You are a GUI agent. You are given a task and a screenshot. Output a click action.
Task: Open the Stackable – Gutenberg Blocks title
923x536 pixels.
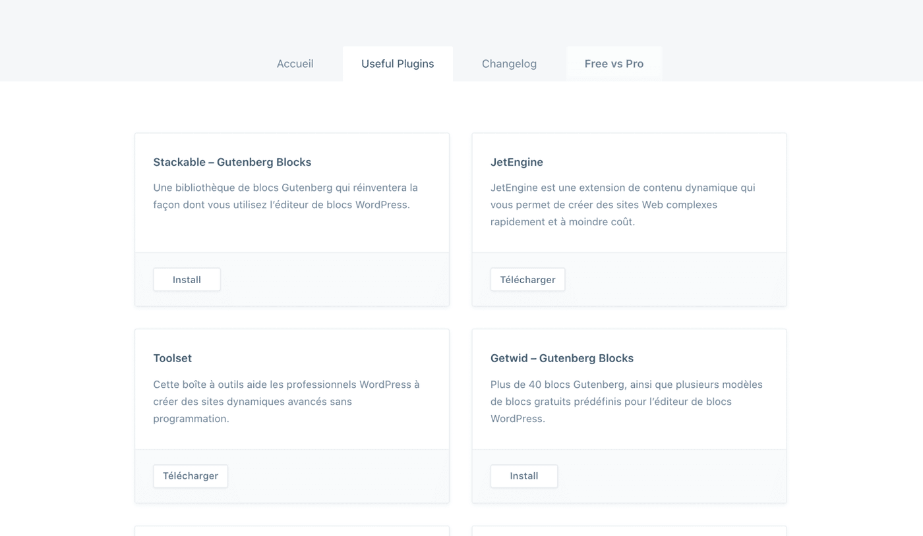click(x=232, y=162)
